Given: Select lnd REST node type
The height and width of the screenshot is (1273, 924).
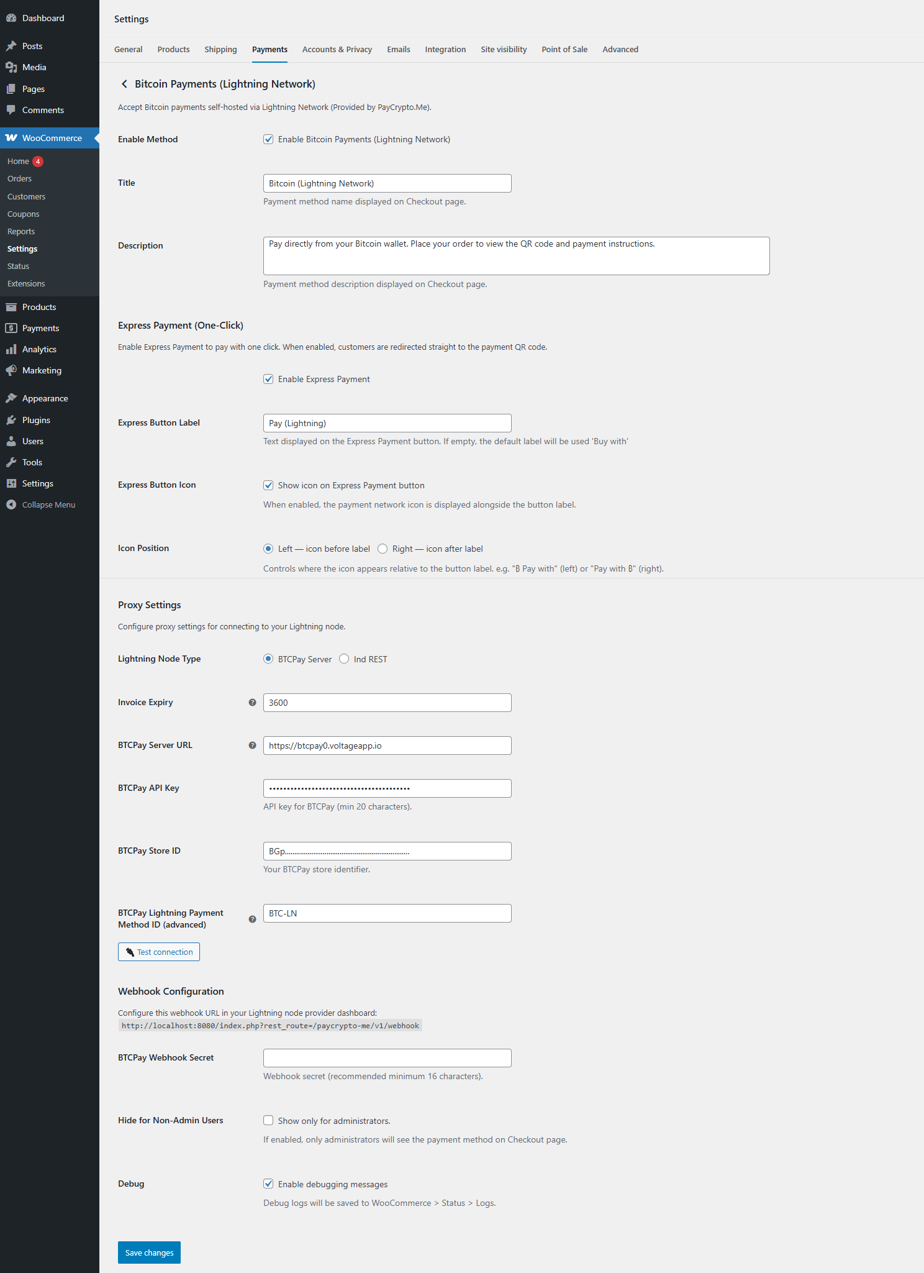Looking at the screenshot, I should tap(344, 659).
